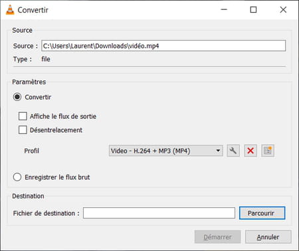Click the Destination group title

(28, 196)
